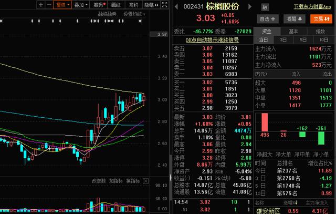336x214 pixels.
Task: Click the 14:54 tick trade row
Action: tap(212, 202)
